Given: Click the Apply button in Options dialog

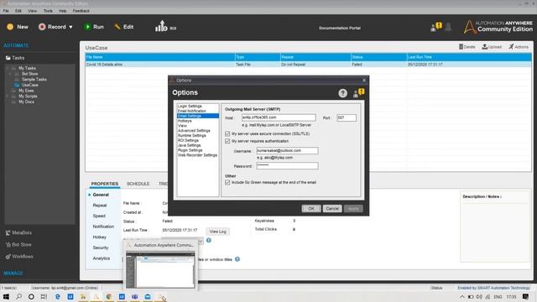Looking at the screenshot, I should pos(353,209).
